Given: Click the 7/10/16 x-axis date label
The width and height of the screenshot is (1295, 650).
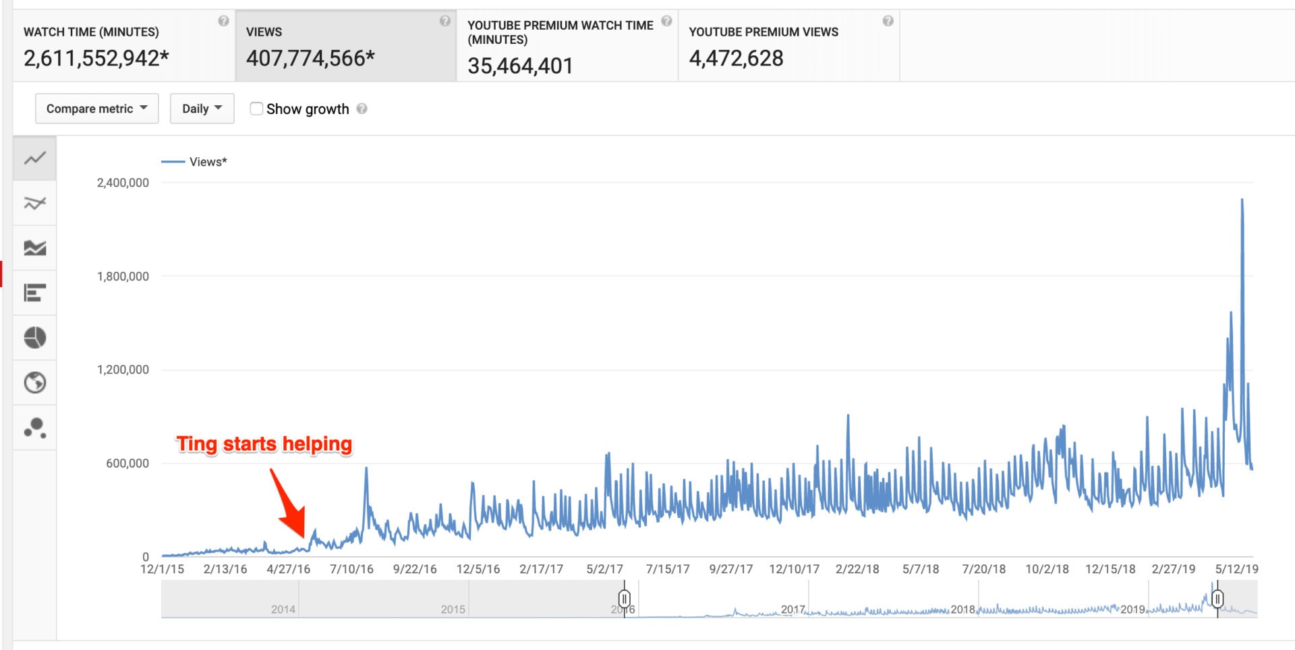Looking at the screenshot, I should 351,569.
